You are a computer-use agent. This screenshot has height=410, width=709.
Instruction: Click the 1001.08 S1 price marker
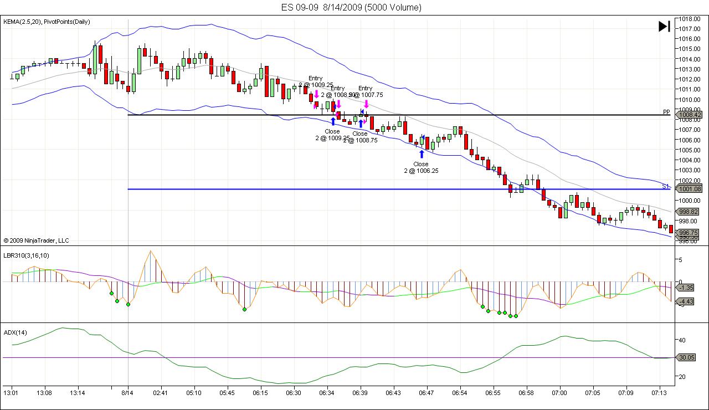[690, 189]
